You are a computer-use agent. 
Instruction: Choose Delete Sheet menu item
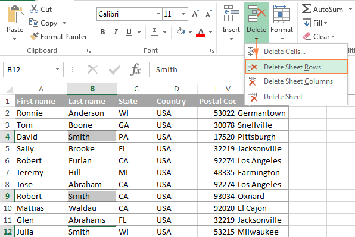296,97
